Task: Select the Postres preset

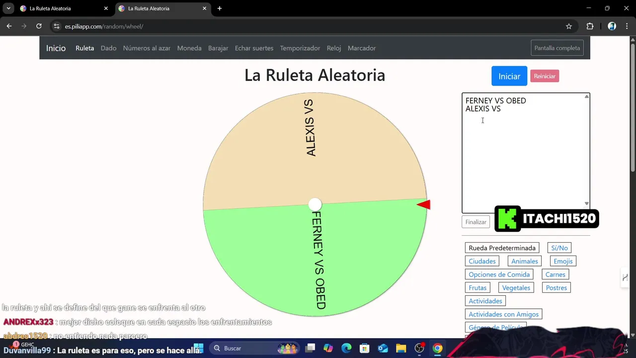Action: (556, 287)
